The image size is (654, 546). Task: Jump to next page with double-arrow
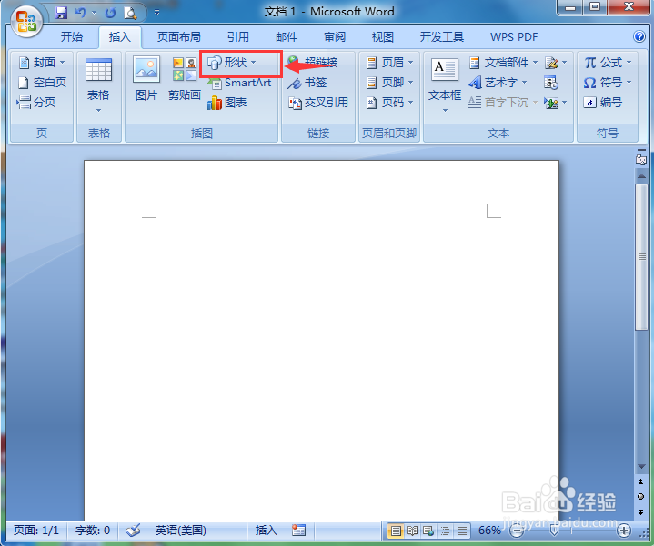[641, 511]
